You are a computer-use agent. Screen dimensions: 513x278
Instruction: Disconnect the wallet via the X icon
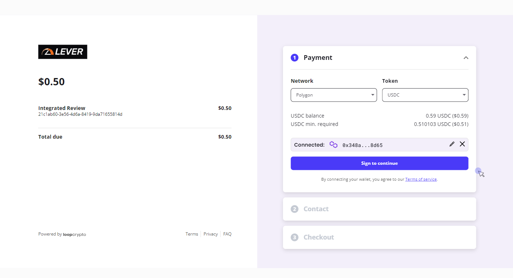point(462,144)
